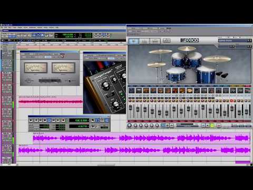Click the horizontal slider below the VU meters
253x190 pixels.
pyautogui.click(x=50, y=81)
